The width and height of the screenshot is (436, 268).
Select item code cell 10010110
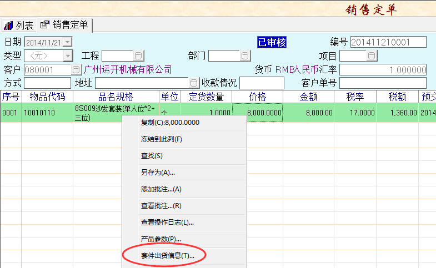pyautogui.click(x=48, y=113)
